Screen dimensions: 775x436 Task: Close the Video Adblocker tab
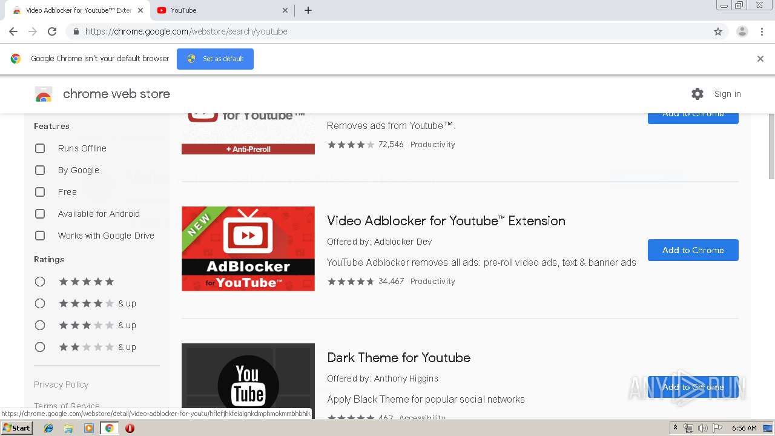click(x=140, y=10)
